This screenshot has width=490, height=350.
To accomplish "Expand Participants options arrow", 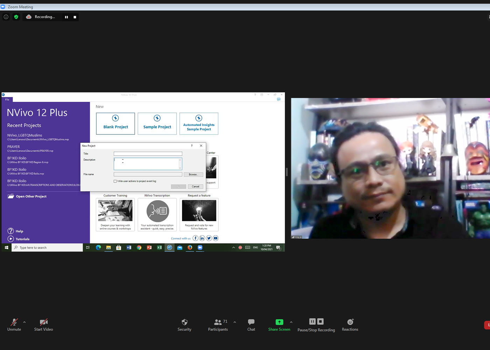I will pos(234,322).
